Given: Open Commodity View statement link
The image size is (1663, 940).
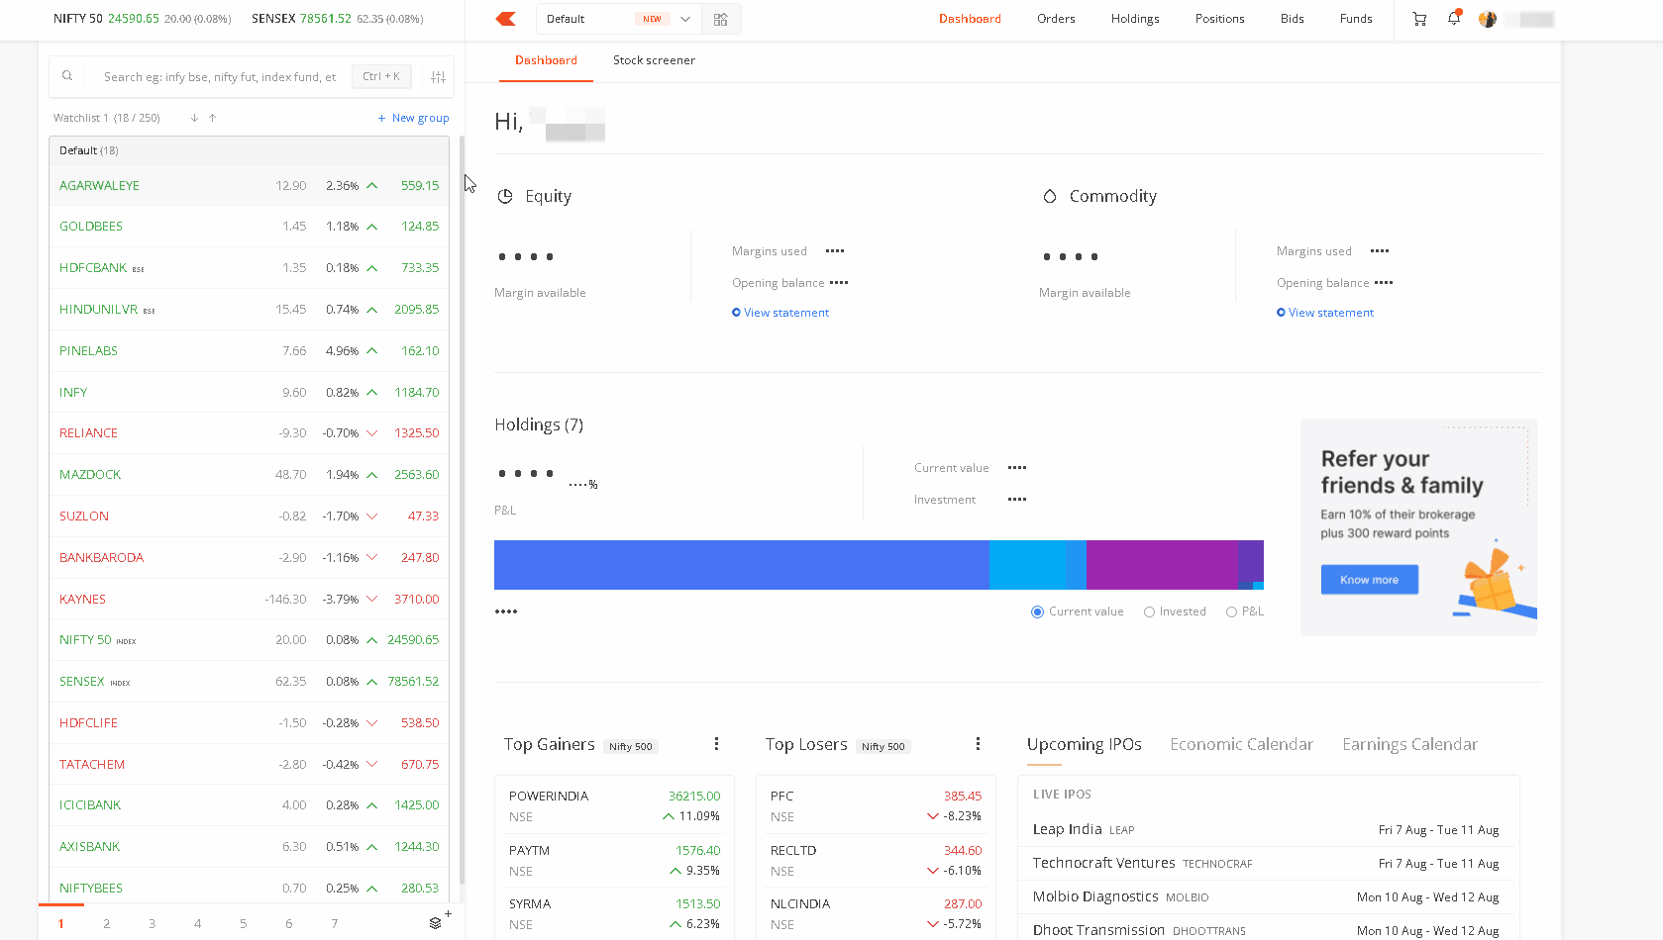Looking at the screenshot, I should pos(1325,313).
